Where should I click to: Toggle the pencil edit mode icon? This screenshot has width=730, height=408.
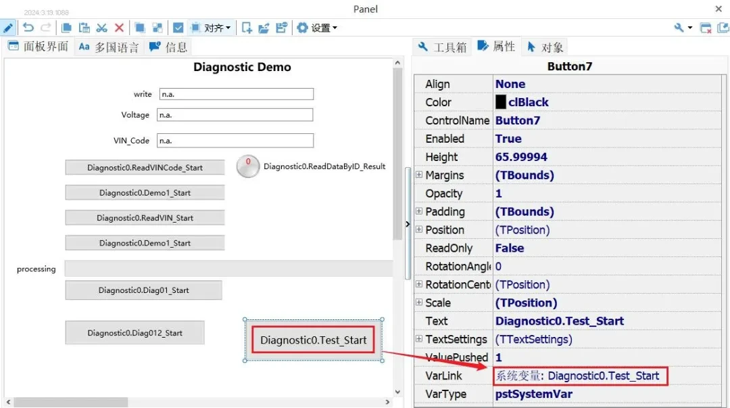[x=8, y=28]
